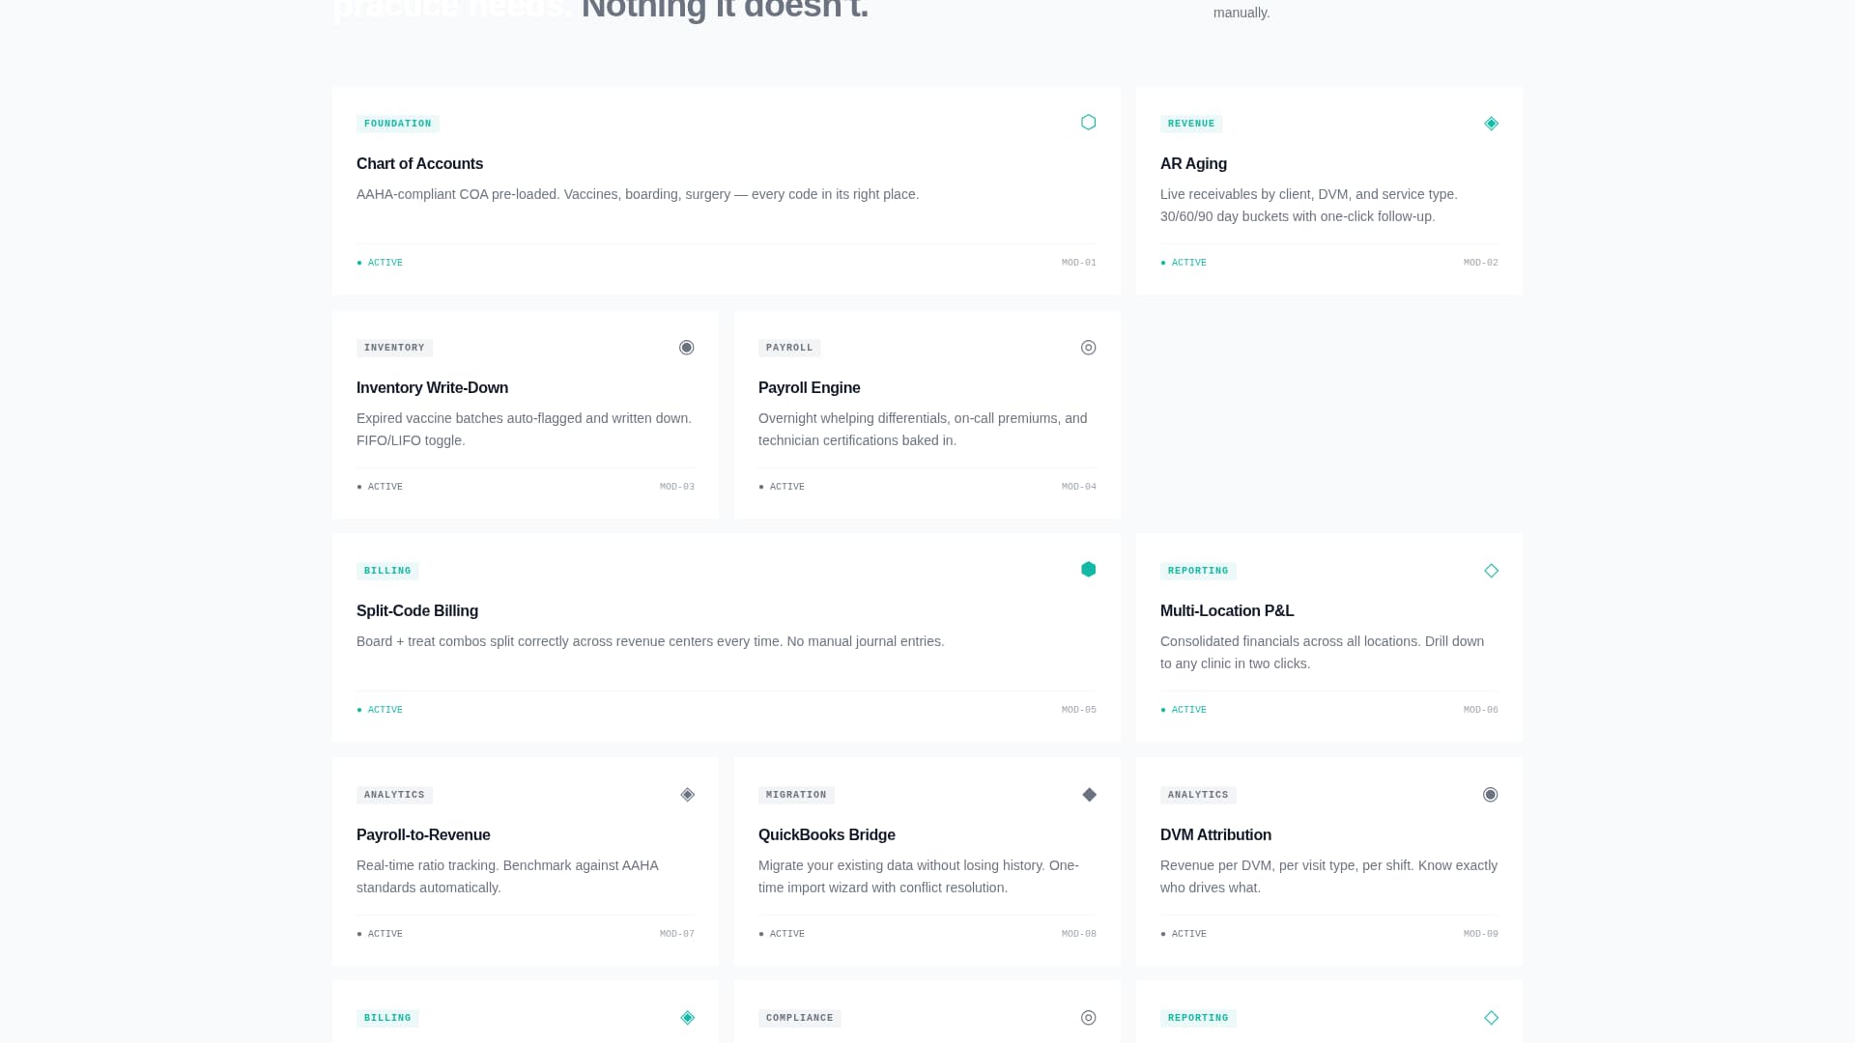Click the MOD-07 module code
This screenshot has height=1043, width=1855.
677,934
